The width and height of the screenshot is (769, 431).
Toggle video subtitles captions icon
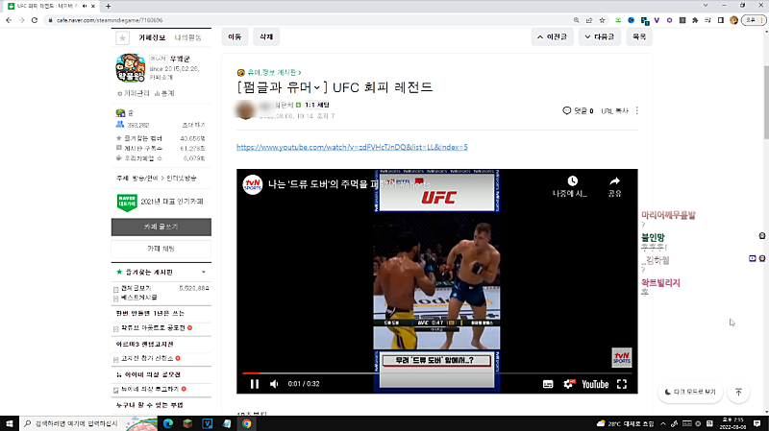548,384
